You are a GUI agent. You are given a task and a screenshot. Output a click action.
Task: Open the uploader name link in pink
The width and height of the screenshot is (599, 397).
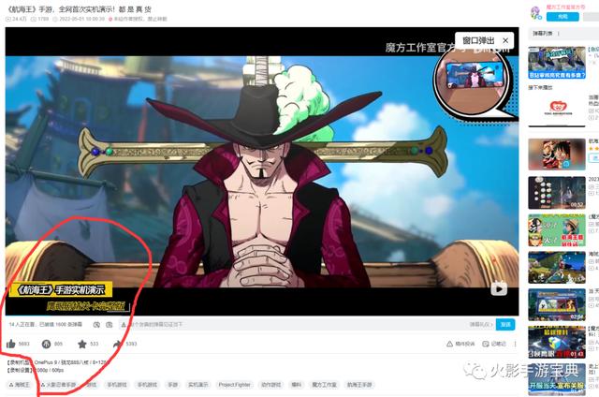(x=565, y=7)
